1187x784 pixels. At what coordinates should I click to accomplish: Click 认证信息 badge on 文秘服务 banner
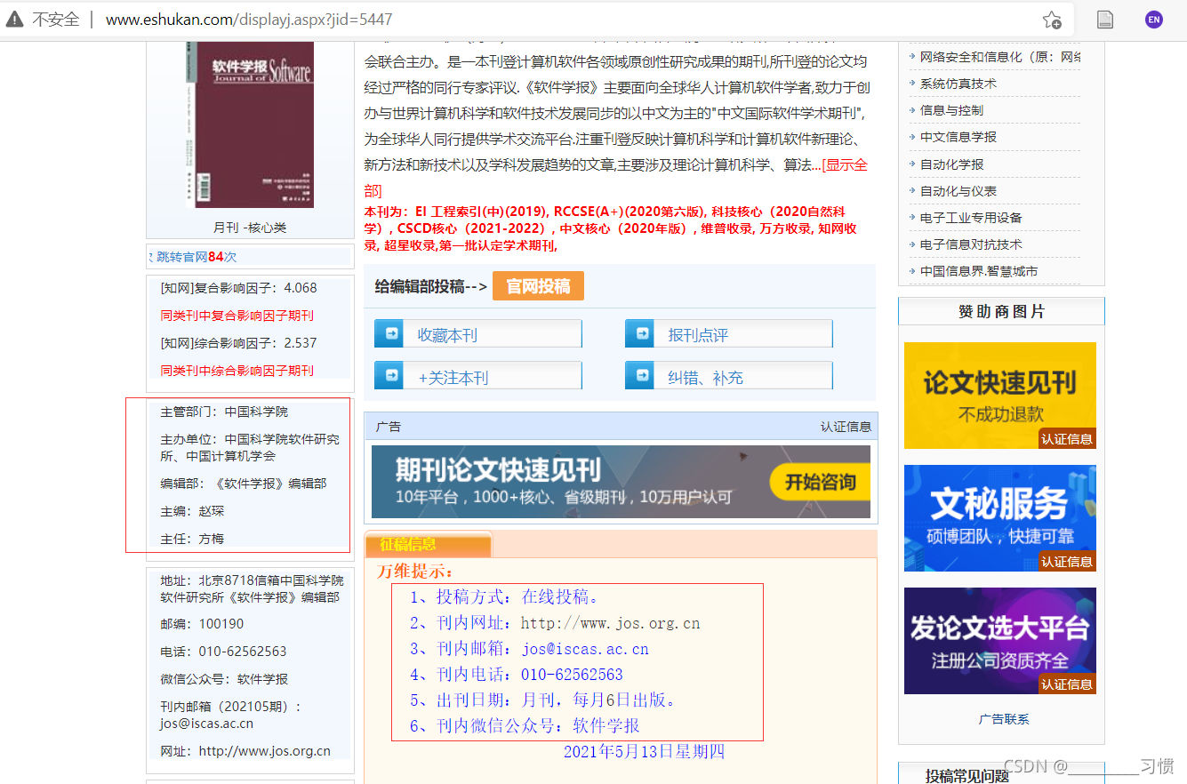coord(1067,562)
